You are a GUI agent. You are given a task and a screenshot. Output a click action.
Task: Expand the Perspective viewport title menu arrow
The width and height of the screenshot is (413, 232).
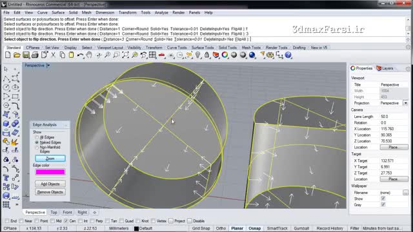coord(48,66)
